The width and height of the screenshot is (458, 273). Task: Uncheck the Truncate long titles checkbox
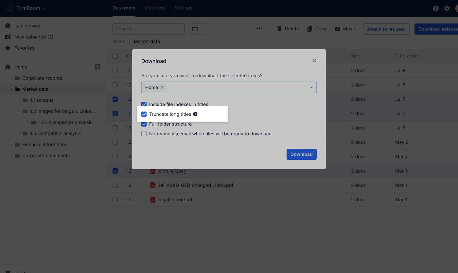(x=144, y=114)
